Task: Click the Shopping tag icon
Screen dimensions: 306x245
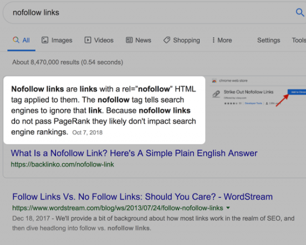Action: pos(167,40)
